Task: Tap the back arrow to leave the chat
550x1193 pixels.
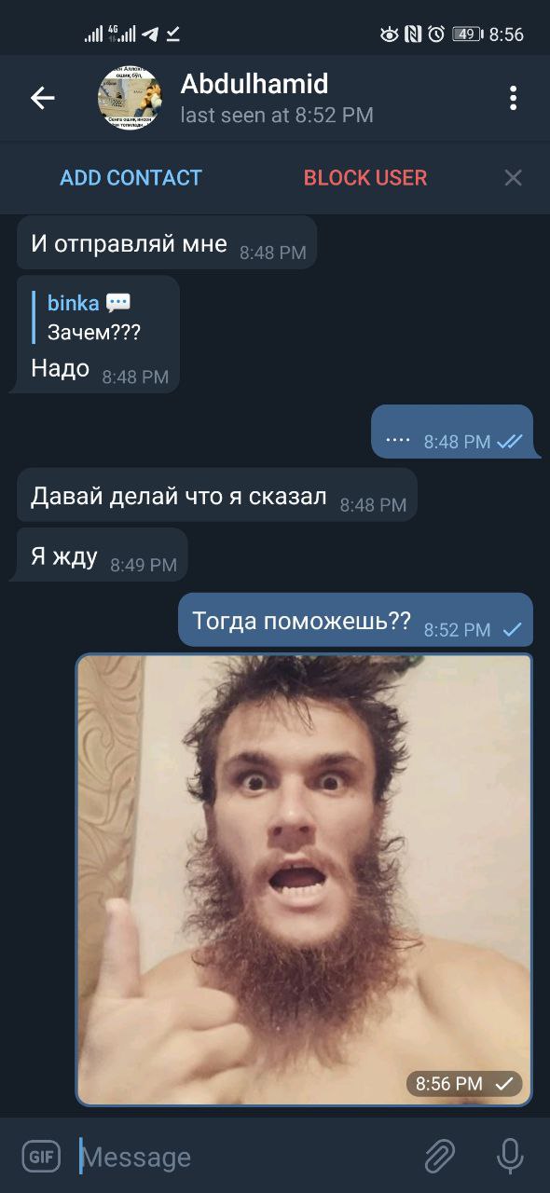Action: (42, 98)
